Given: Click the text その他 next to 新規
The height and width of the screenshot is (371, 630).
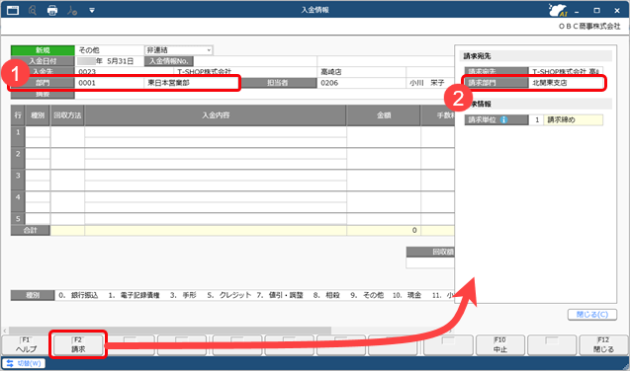Looking at the screenshot, I should [x=89, y=50].
